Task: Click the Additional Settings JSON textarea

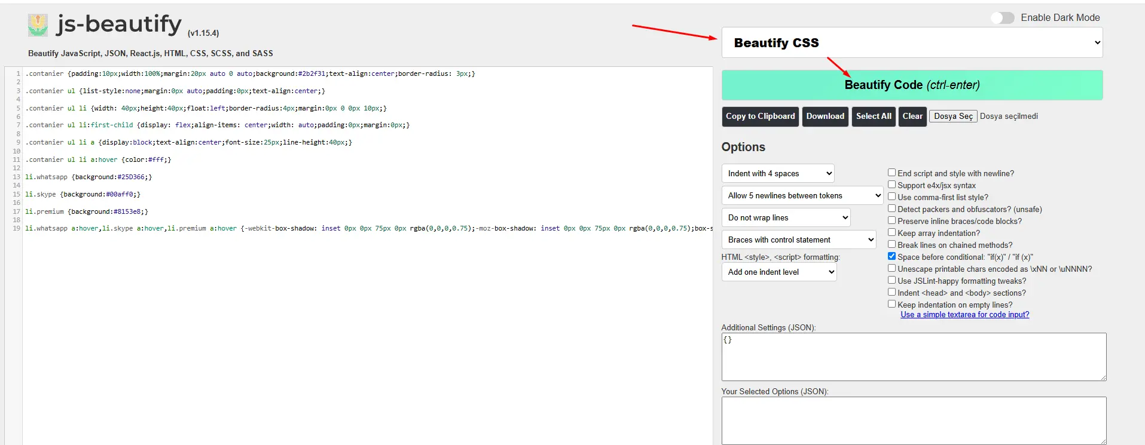Action: pyautogui.click(x=914, y=357)
